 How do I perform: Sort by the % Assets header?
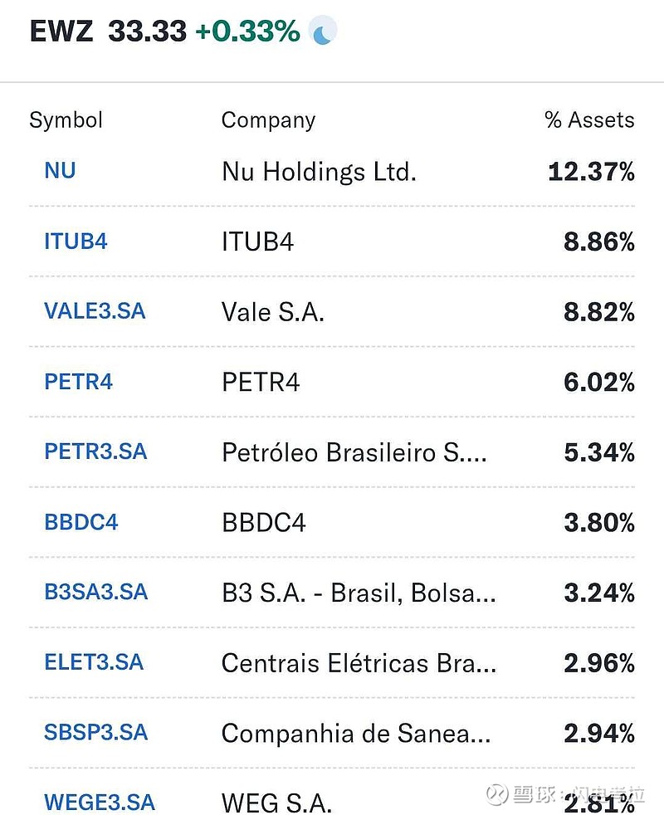click(x=589, y=120)
